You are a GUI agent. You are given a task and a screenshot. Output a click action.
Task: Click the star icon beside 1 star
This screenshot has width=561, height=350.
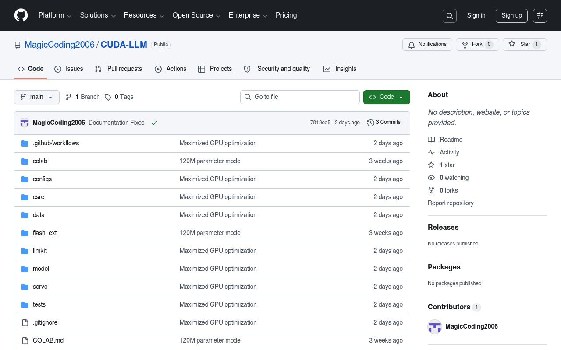tap(431, 165)
